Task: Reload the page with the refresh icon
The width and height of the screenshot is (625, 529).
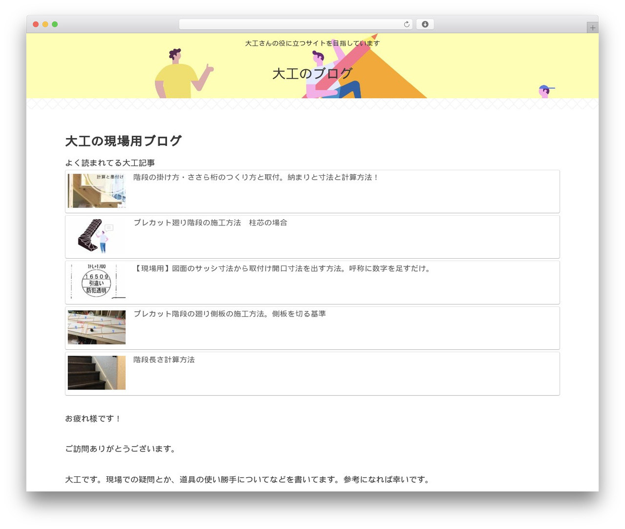Action: click(406, 24)
